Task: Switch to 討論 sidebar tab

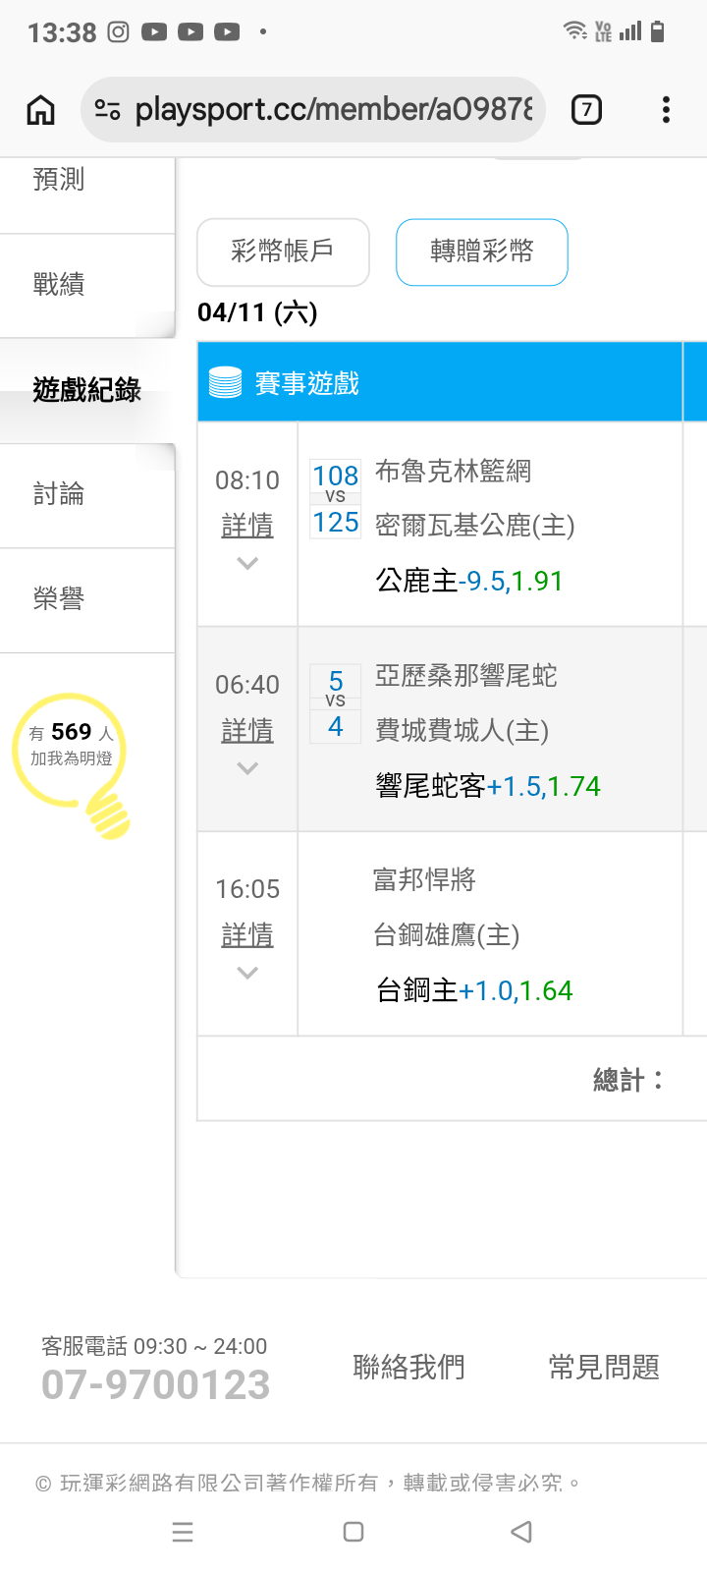Action: pos(59,494)
